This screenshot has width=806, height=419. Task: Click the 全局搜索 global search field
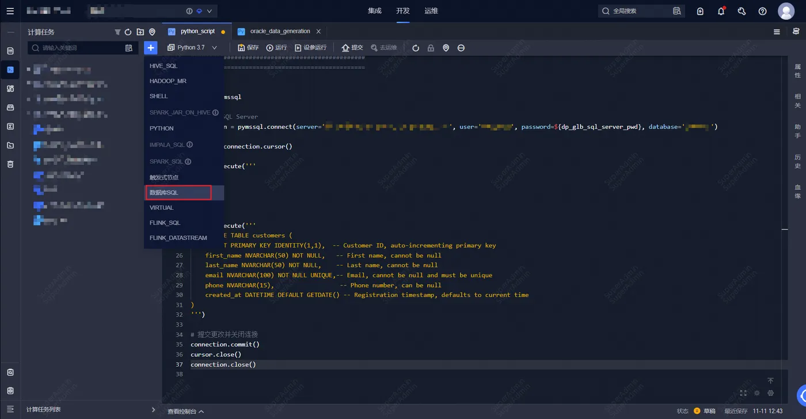coord(641,11)
